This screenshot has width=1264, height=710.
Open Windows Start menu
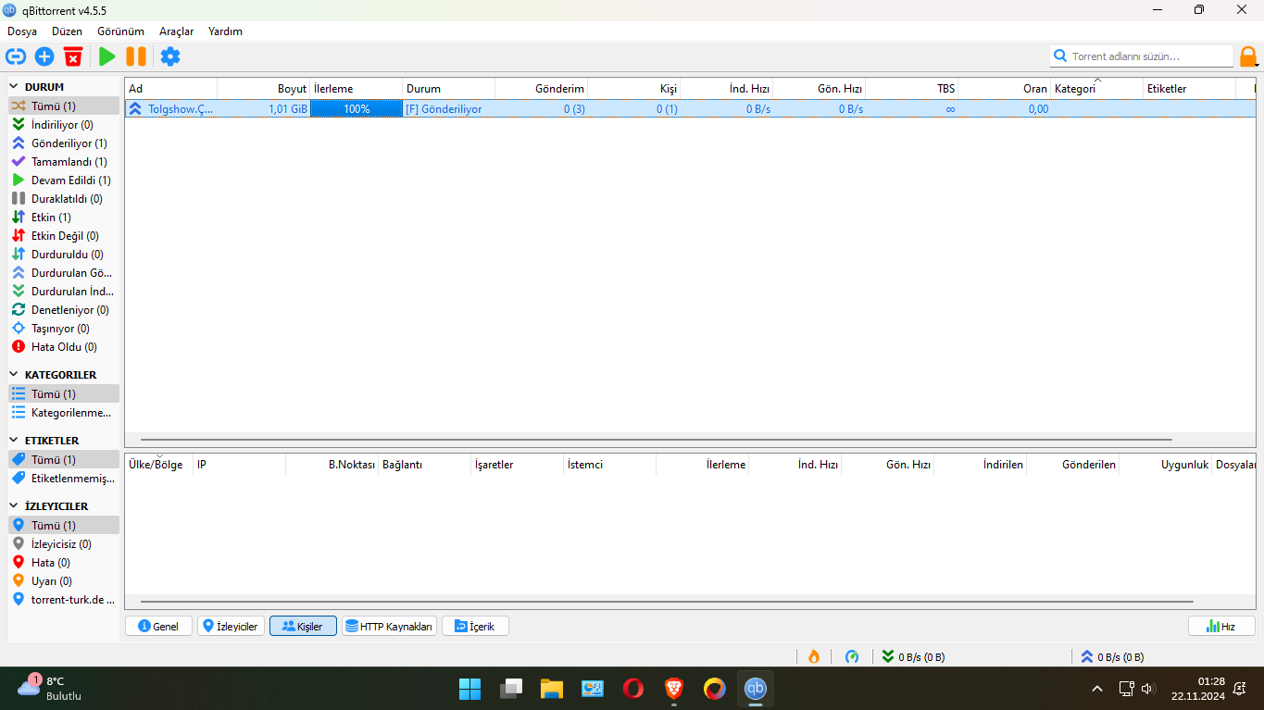(469, 689)
